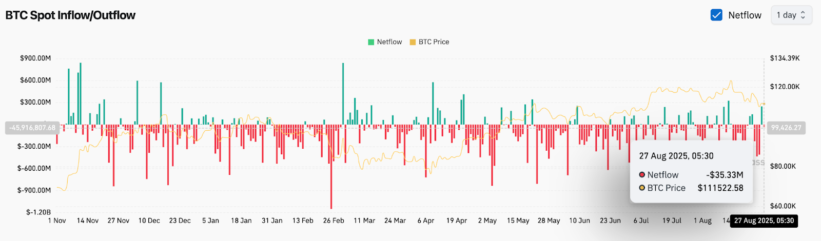Click the 1 Nov x-axis date label
The width and height of the screenshot is (821, 241).
coord(57,220)
